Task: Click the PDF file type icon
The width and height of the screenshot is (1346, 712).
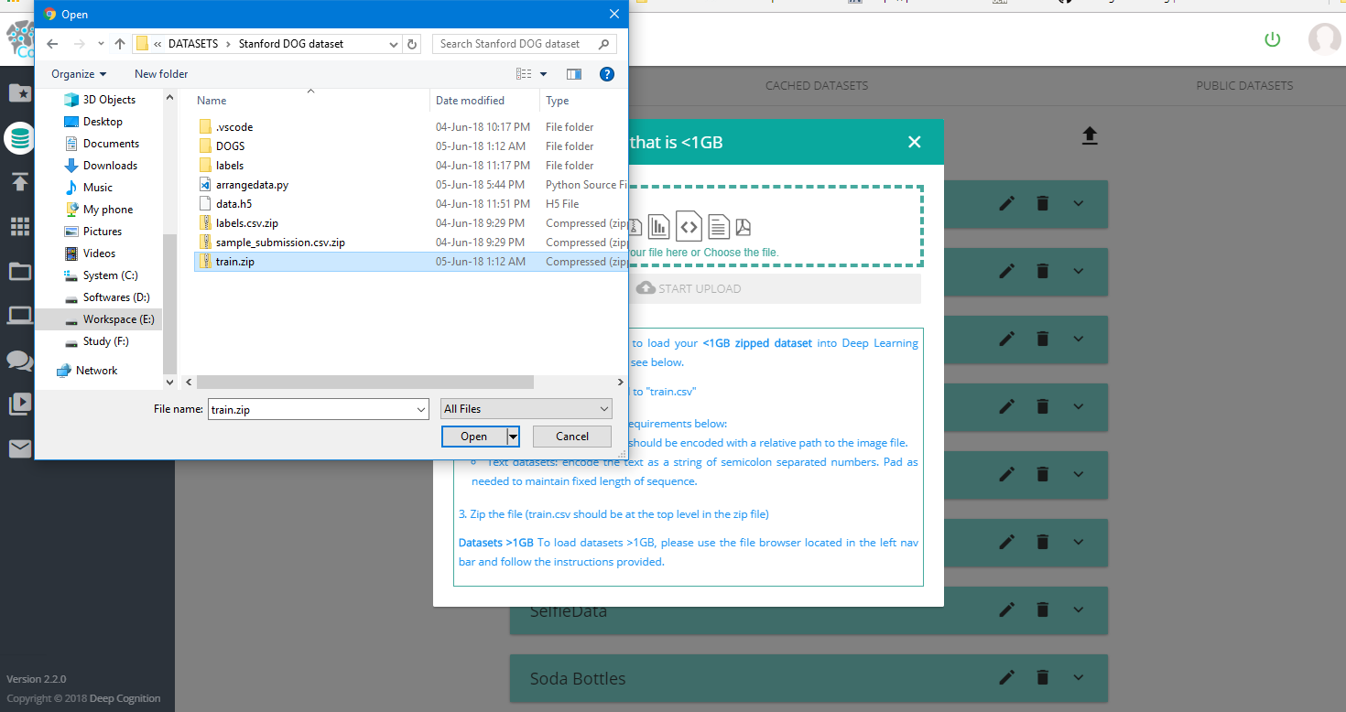Action: [743, 227]
